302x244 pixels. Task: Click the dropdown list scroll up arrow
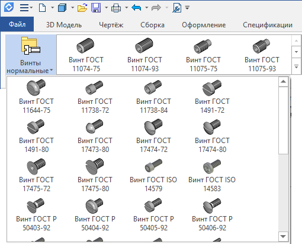(283, 81)
